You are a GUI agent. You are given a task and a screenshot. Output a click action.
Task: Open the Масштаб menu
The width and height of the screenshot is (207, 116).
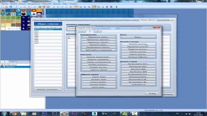coord(47,4)
